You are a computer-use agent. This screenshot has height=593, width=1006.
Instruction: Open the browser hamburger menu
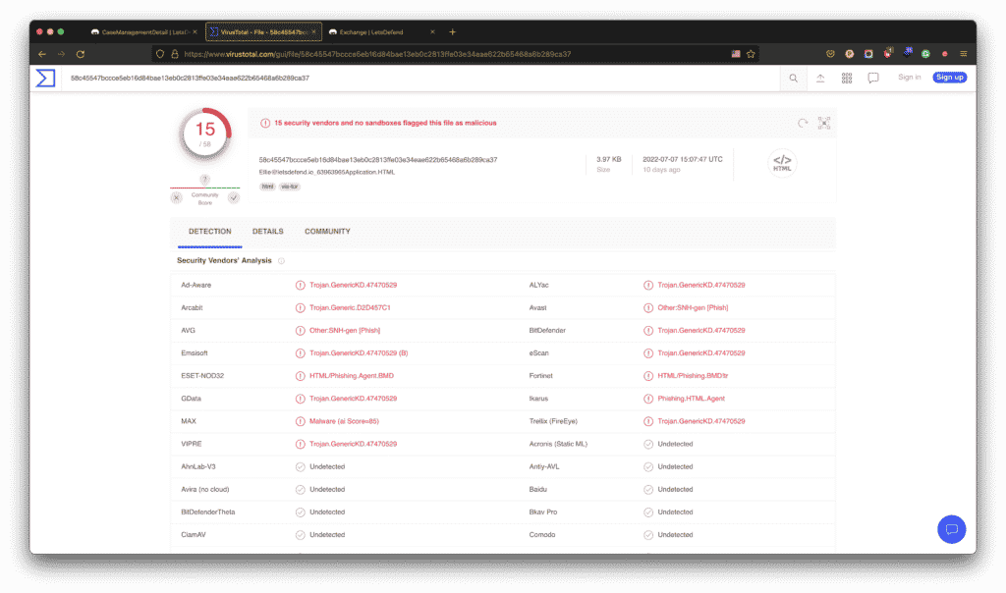click(964, 55)
